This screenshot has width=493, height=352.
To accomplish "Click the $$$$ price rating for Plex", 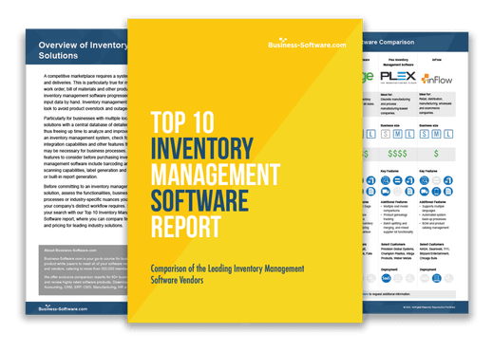I will pos(397,154).
